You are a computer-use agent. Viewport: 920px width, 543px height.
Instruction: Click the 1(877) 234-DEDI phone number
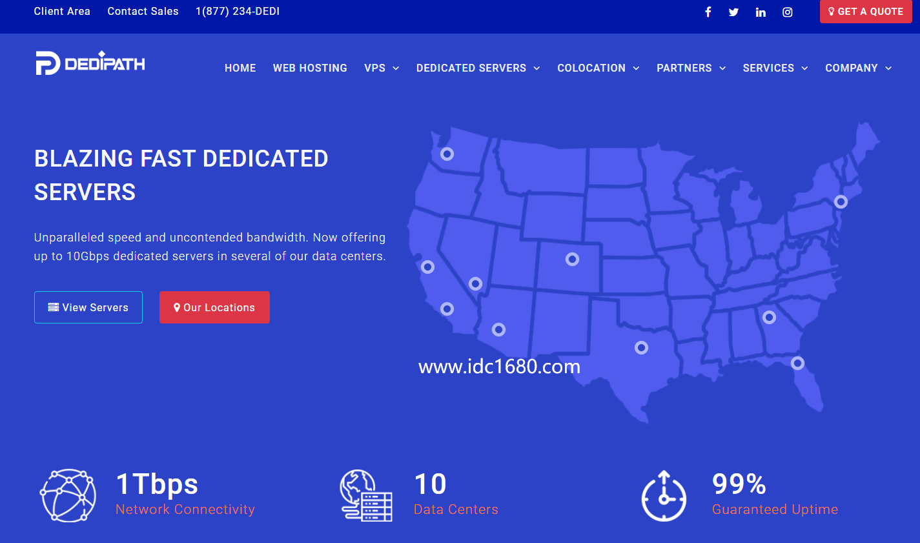[x=238, y=11]
